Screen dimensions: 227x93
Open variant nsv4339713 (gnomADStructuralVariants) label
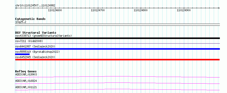point(44,36)
